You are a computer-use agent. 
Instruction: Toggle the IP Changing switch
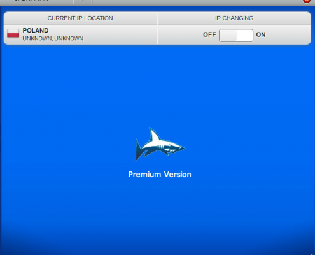[x=236, y=35]
